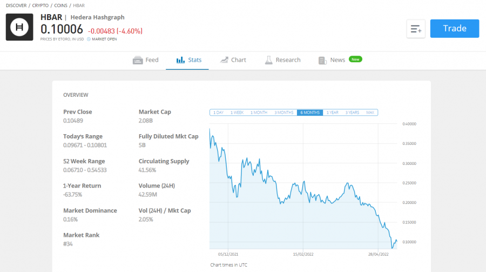Show the MAX chart range
The image size is (486, 272).
pyautogui.click(x=370, y=112)
